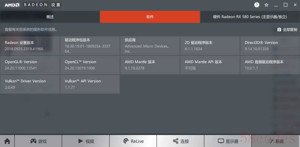Open the ReLive section
The image size is (300, 147).
(x=133, y=141)
